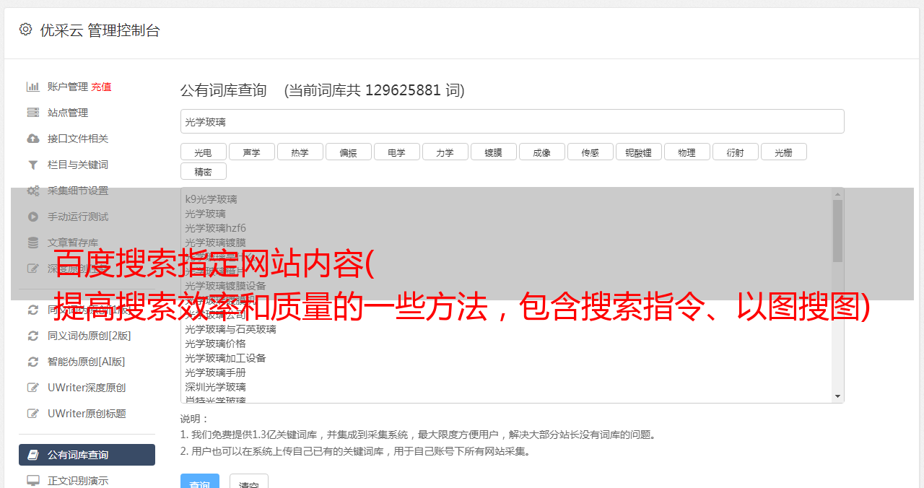Select the 偏振 tag button

point(349,152)
